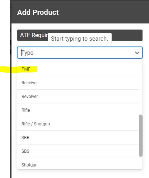Select SBR from the product types

78,138
